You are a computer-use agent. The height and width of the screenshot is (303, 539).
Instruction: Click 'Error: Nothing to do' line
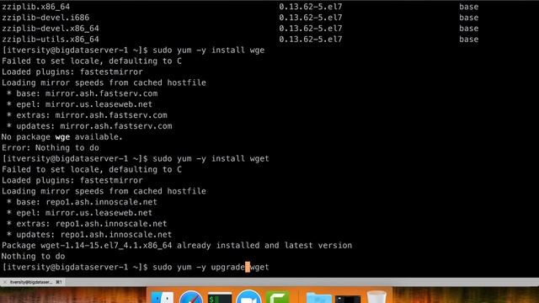coord(51,148)
